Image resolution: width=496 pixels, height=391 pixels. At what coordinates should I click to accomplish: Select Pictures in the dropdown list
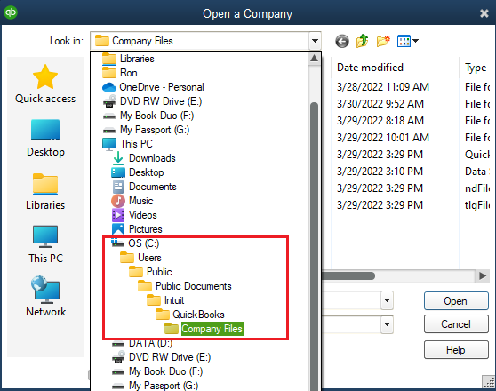pos(137,229)
